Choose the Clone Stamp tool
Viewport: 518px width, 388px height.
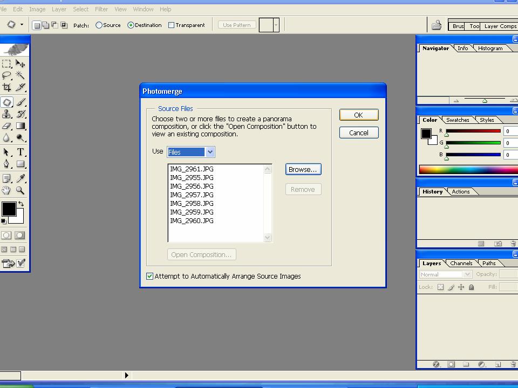(6, 114)
